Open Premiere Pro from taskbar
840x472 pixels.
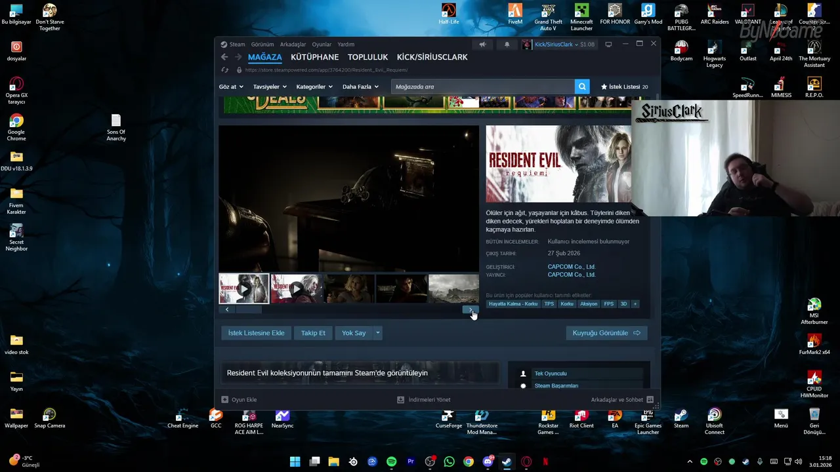(411, 462)
